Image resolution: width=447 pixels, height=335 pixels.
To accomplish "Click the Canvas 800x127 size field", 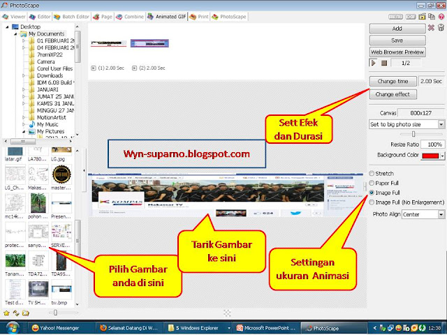I will tap(421, 113).
